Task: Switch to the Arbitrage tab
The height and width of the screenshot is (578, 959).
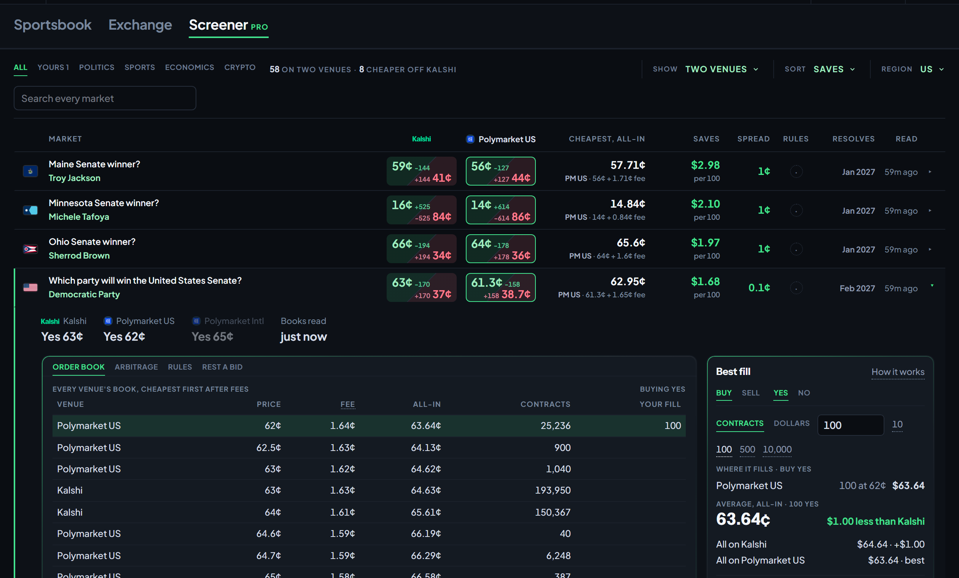Action: coord(136,367)
